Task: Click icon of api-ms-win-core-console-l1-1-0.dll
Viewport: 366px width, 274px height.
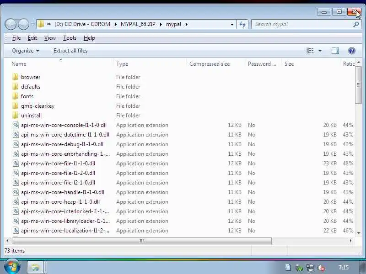Action: click(x=16, y=125)
